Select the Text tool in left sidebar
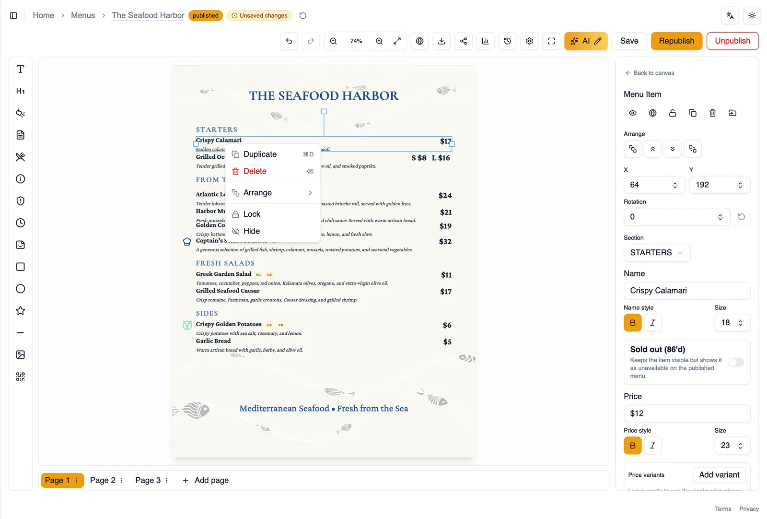 pyautogui.click(x=20, y=69)
